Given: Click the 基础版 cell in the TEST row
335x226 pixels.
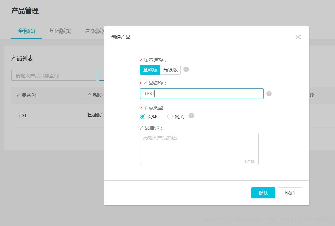Looking at the screenshot, I should click(95, 115).
